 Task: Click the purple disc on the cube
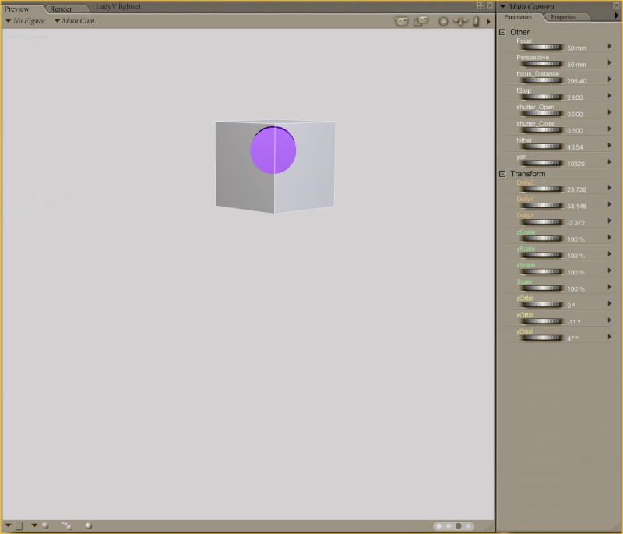click(273, 150)
